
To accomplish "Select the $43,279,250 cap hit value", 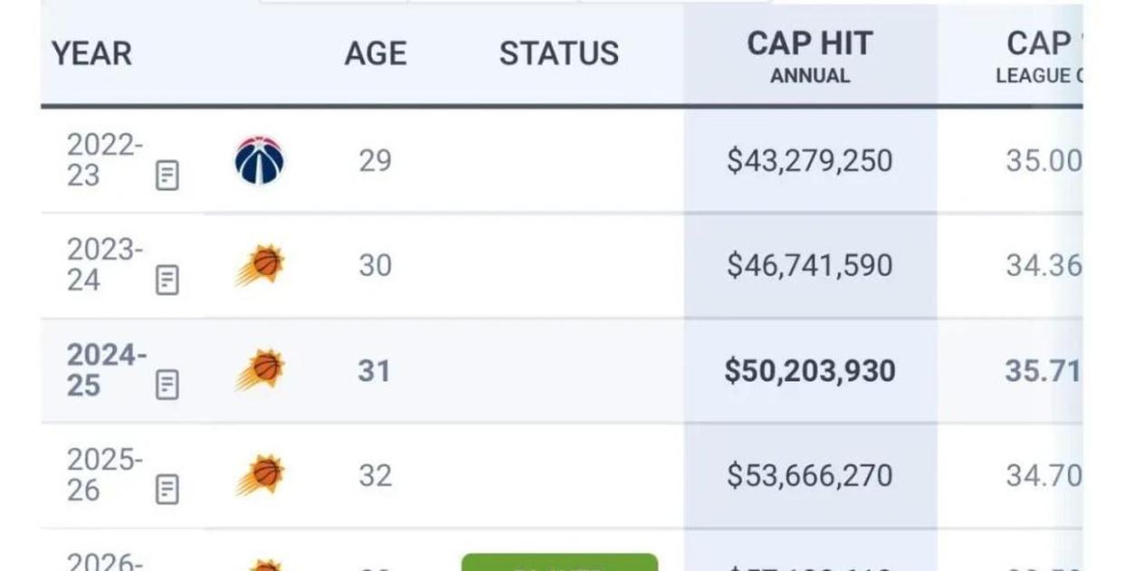I will click(x=810, y=161).
